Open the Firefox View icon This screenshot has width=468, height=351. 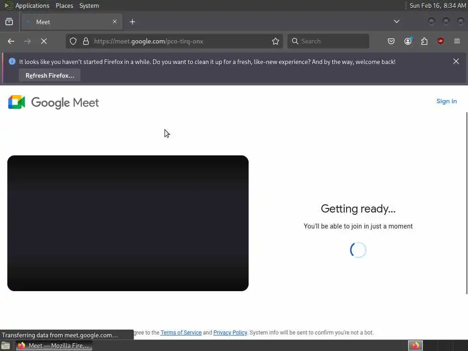click(9, 22)
